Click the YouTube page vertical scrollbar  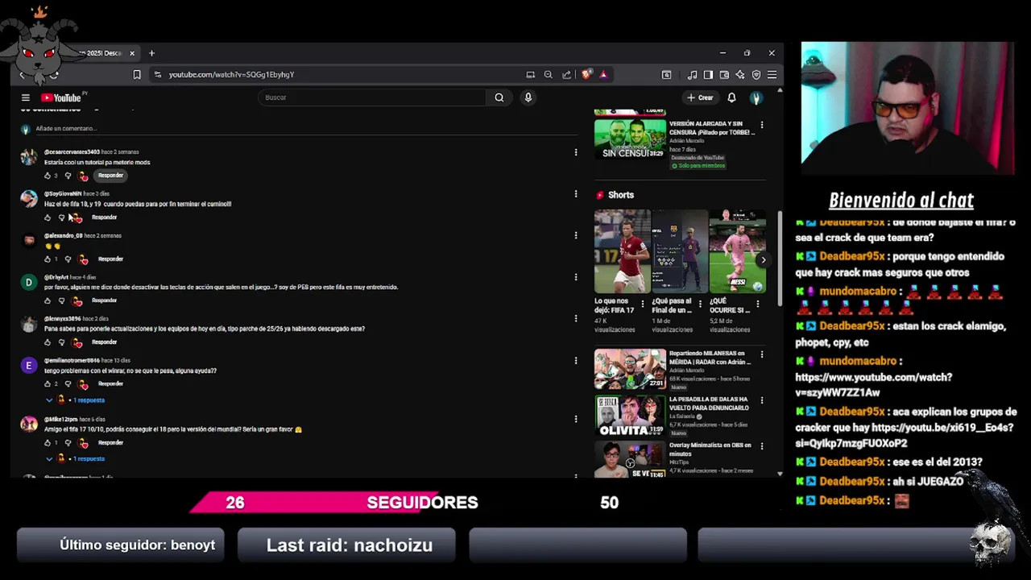[x=779, y=258]
